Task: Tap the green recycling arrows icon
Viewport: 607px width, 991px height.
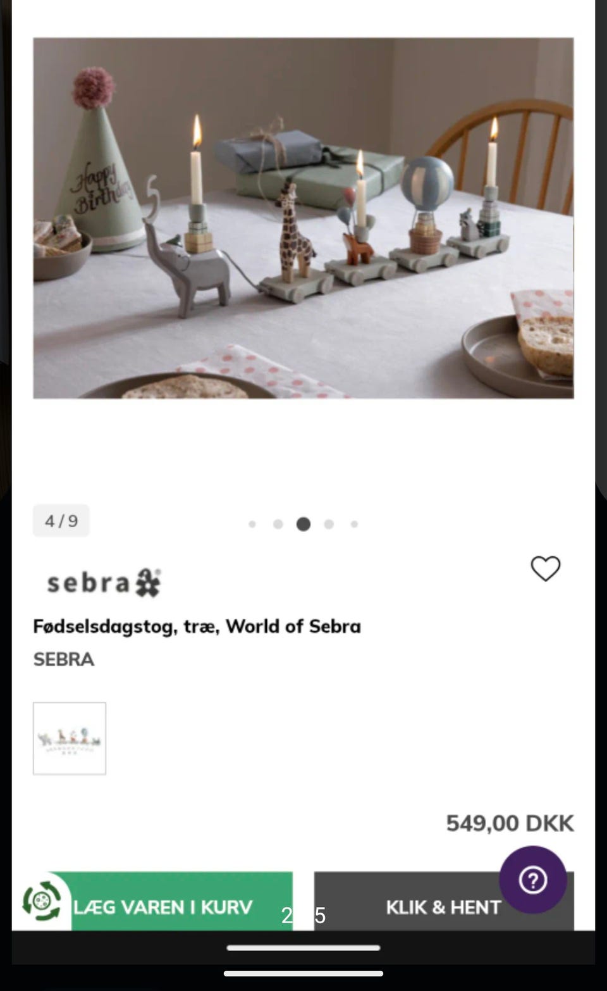Action: click(42, 901)
